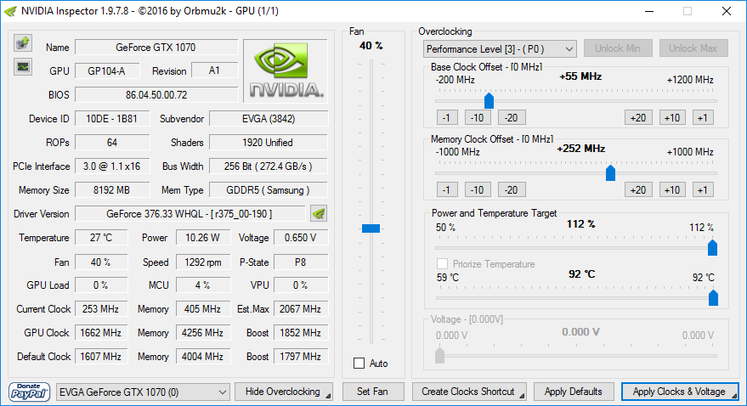
Task: Click the Temperature value 27 °C
Action: [101, 238]
